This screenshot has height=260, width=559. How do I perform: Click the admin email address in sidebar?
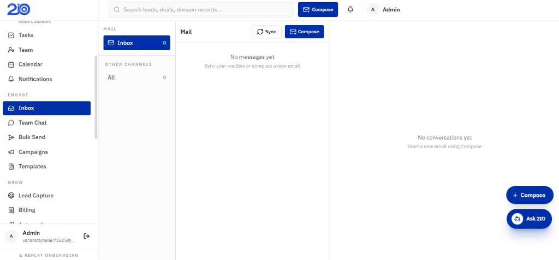point(49,240)
